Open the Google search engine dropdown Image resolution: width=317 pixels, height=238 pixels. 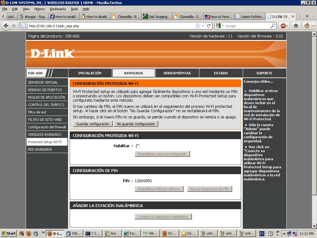pos(219,26)
